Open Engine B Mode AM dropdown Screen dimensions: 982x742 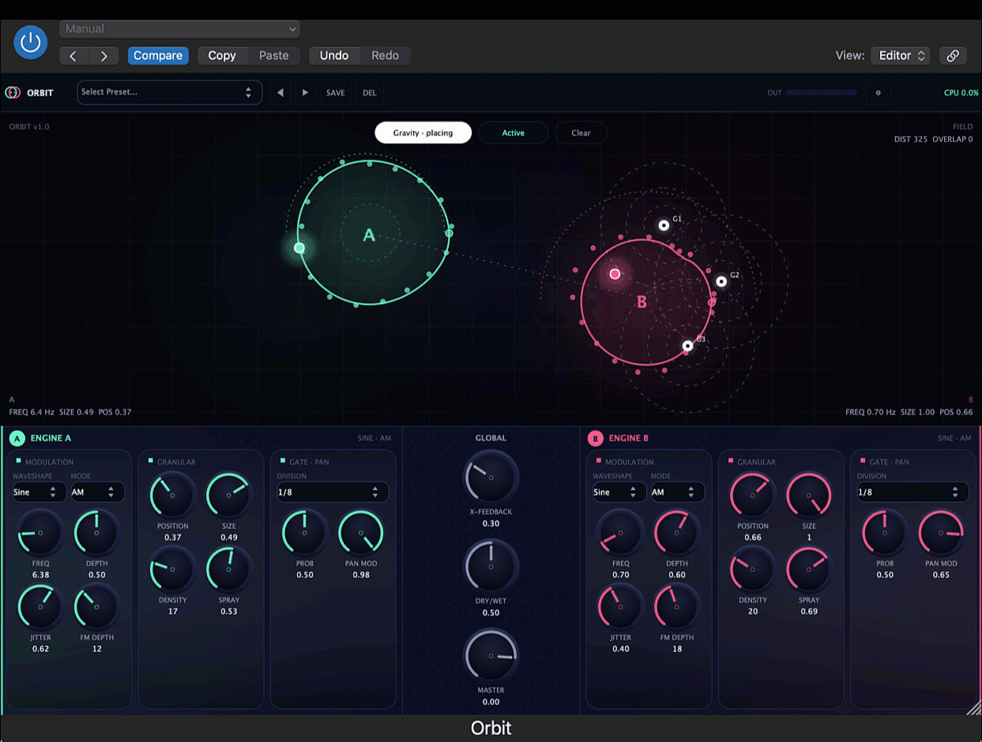tap(677, 492)
